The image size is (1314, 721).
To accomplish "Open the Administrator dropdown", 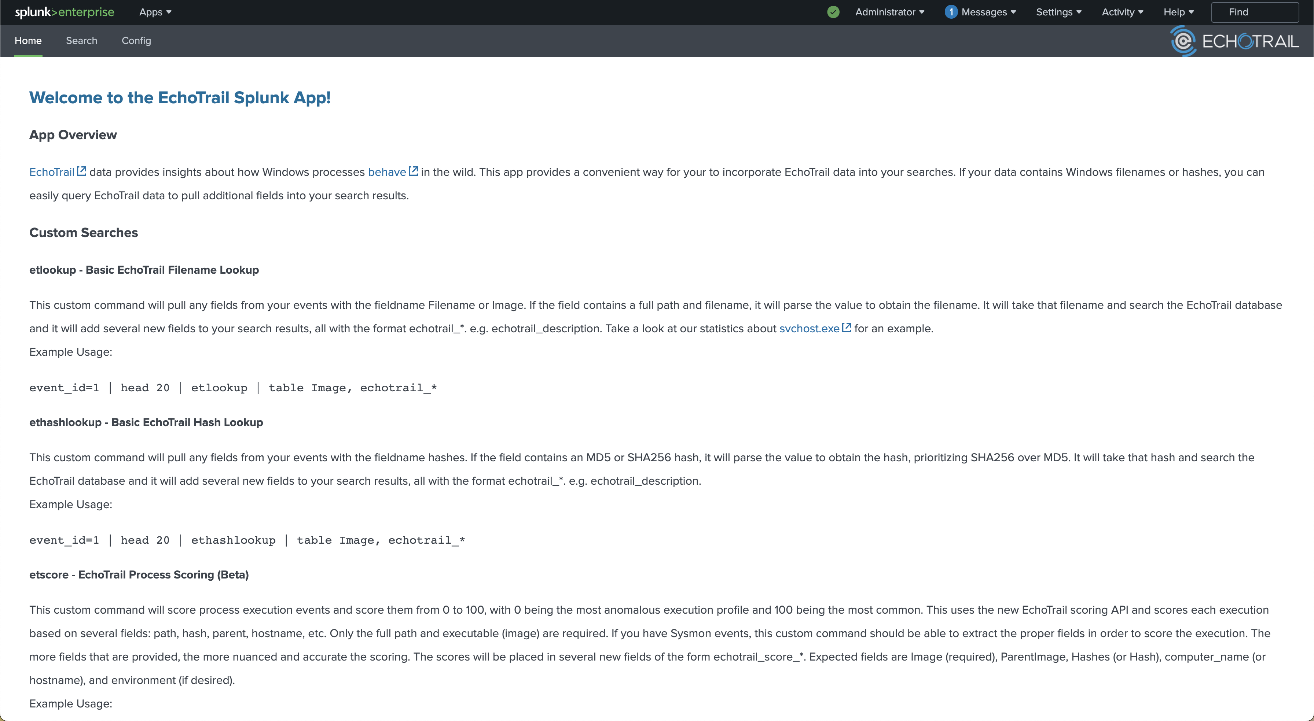I will 889,12.
